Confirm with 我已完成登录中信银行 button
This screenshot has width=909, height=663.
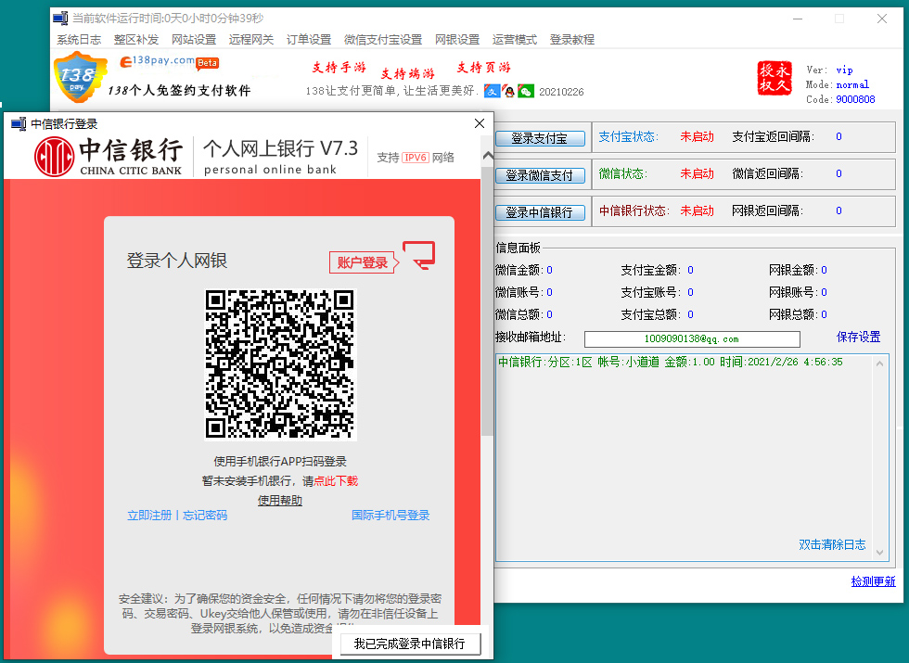tap(410, 644)
